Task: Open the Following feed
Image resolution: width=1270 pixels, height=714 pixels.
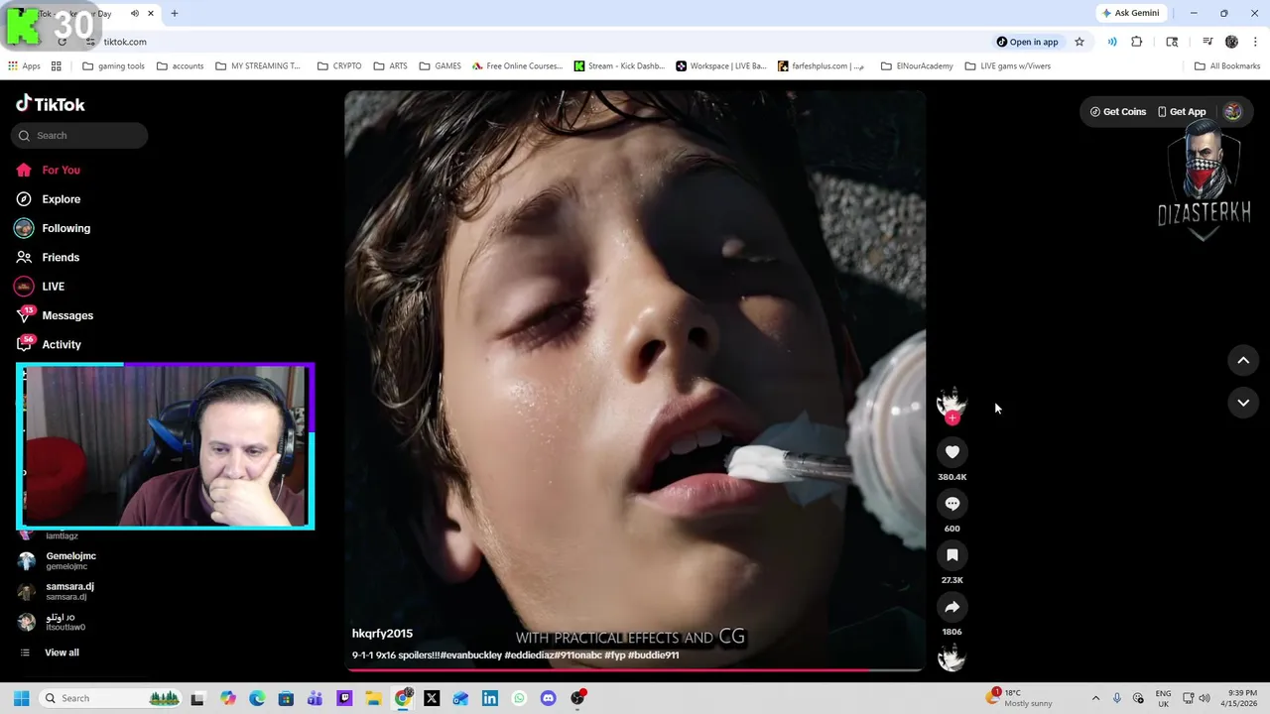Action: coord(65,228)
